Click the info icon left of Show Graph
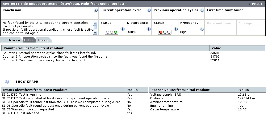The height and width of the screenshot is (117, 268). coord(7,82)
